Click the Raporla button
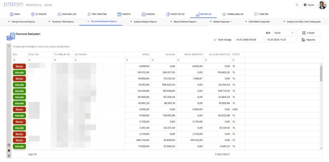The width and height of the screenshot is (329, 162). coord(308,40)
